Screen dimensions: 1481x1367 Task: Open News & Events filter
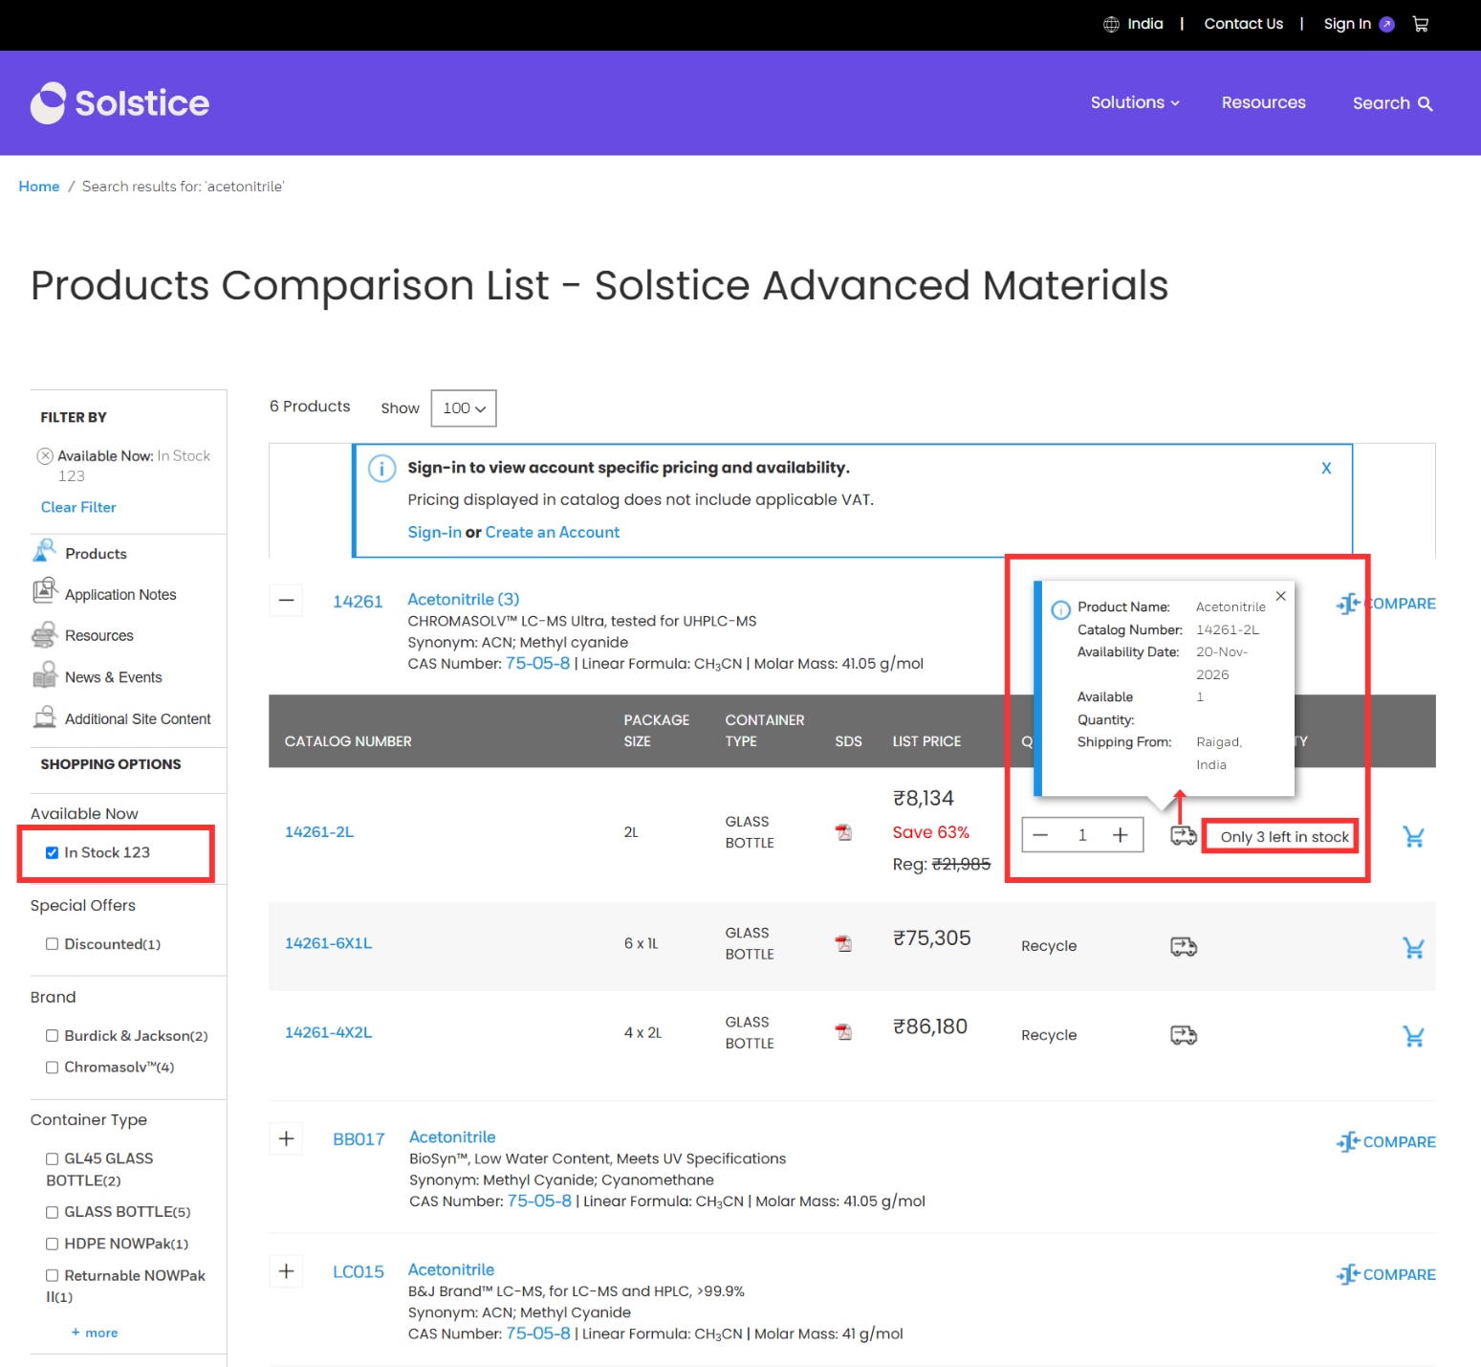coord(113,677)
